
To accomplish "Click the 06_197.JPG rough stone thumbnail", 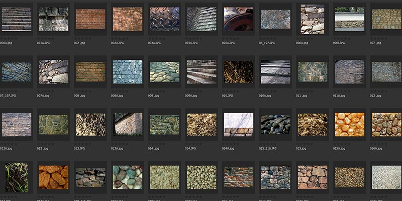I will tap(275, 19).
